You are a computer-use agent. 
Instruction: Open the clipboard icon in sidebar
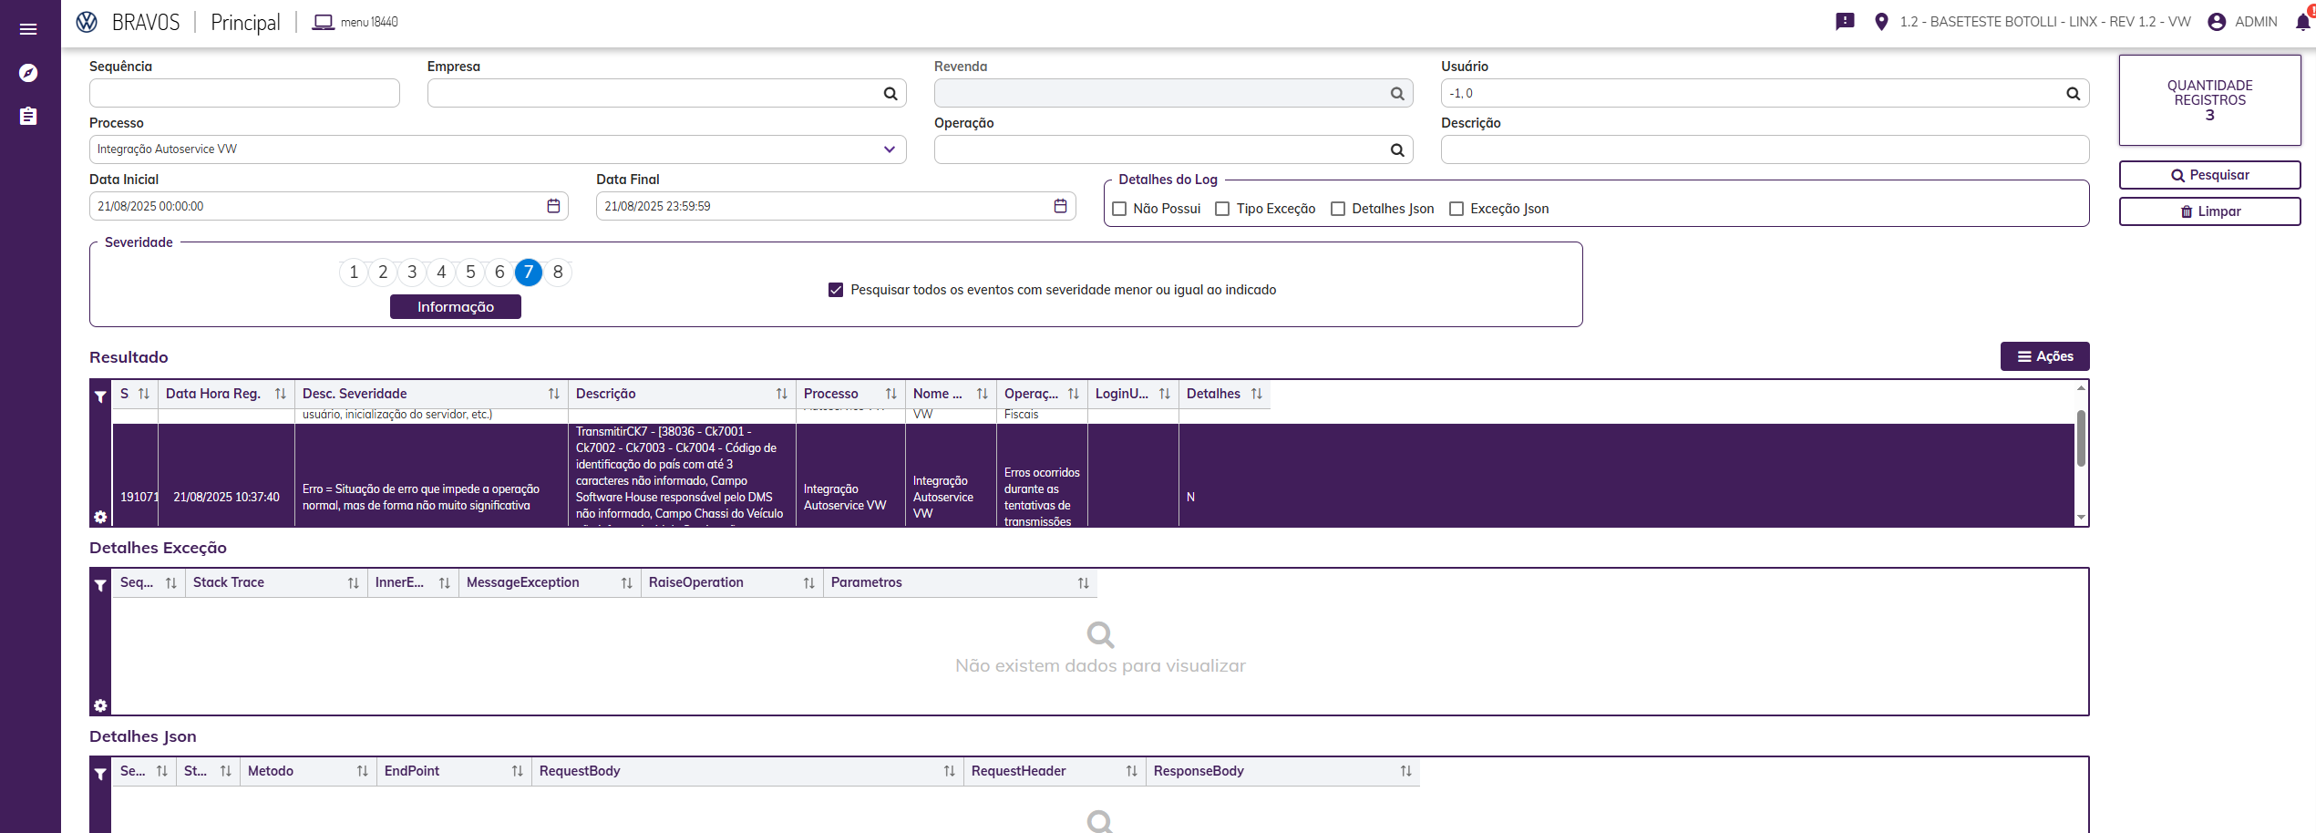[x=28, y=117]
